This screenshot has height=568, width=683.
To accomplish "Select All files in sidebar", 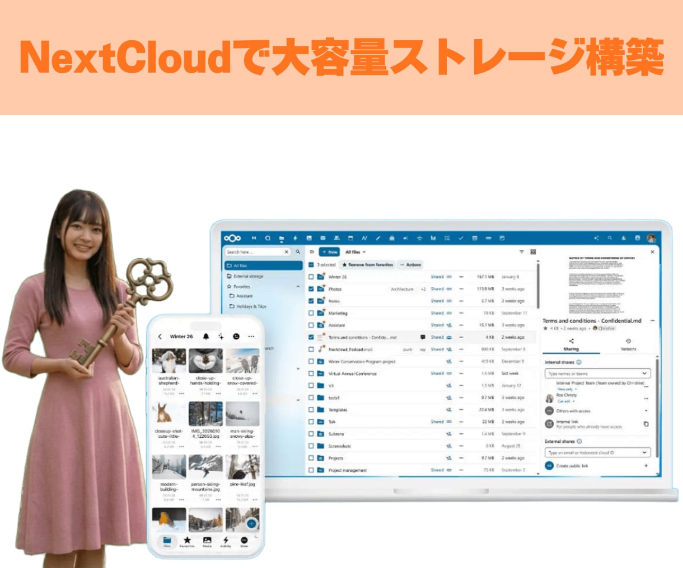I will coord(263,266).
